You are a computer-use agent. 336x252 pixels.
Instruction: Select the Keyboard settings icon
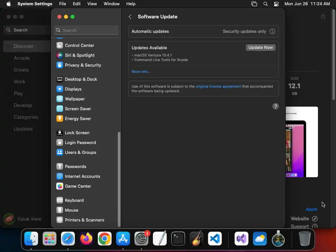coord(60,200)
